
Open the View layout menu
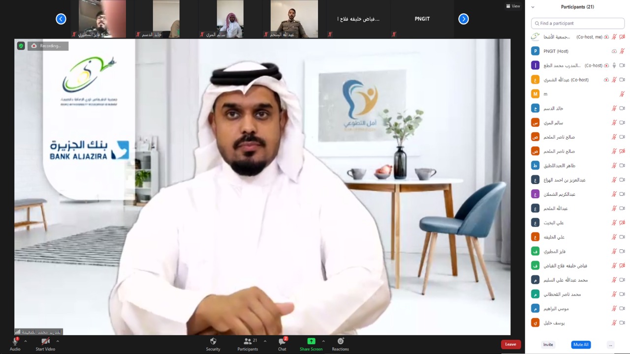point(513,6)
